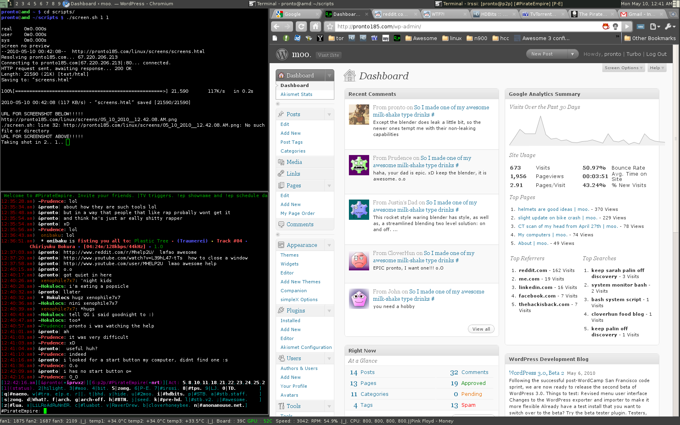
Task: Open Links via the chain icon
Action: [281, 174]
